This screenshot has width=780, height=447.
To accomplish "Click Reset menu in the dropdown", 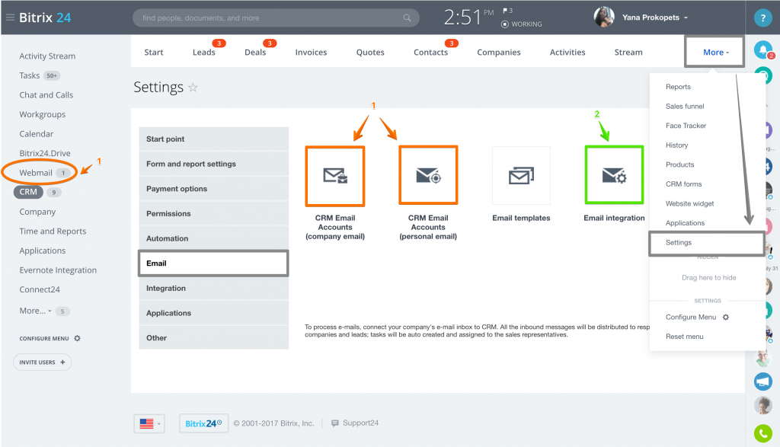I will click(685, 336).
